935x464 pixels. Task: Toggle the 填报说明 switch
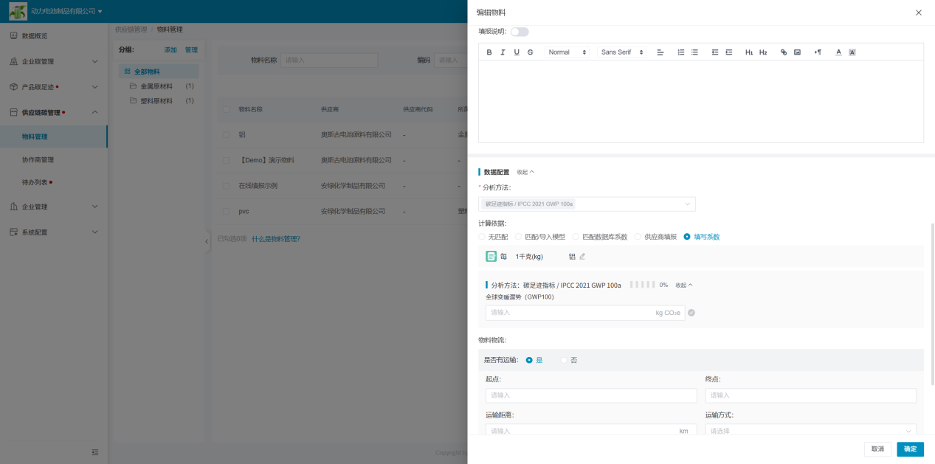(520, 32)
